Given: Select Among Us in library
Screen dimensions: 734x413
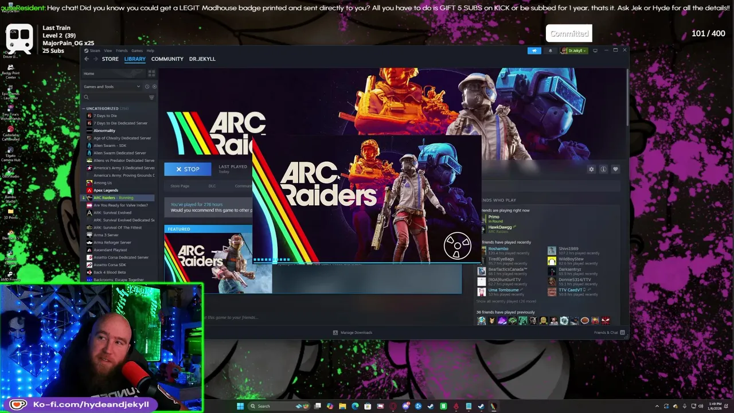Looking at the screenshot, I should (x=103, y=183).
